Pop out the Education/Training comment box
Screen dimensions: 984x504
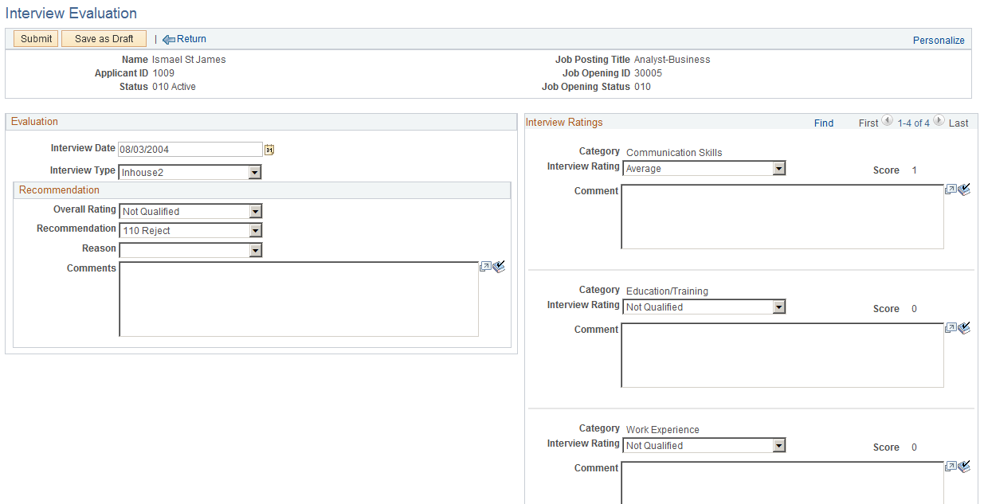pos(950,328)
